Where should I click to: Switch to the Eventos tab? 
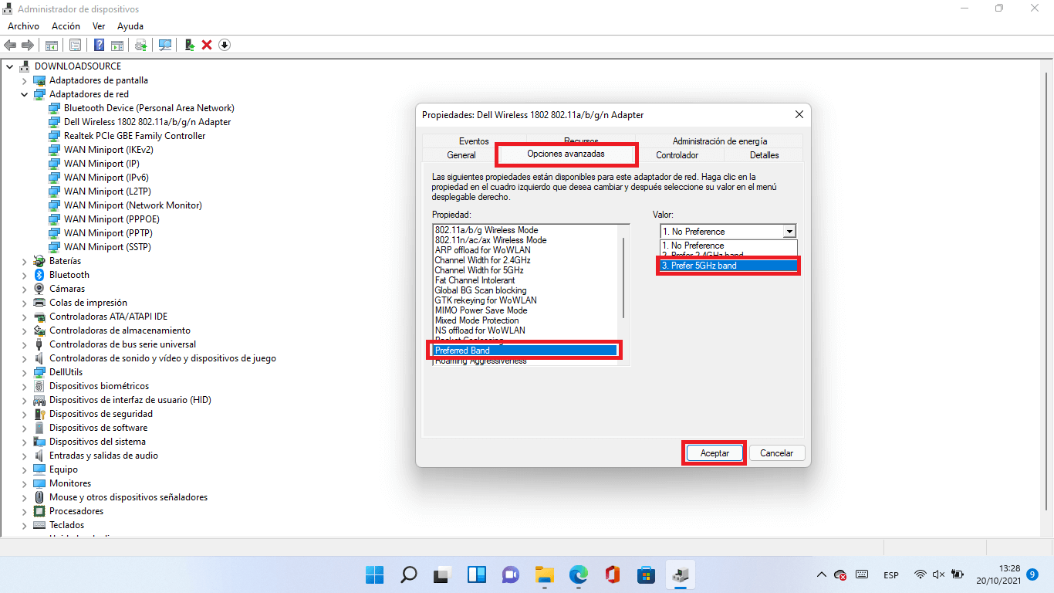(474, 141)
